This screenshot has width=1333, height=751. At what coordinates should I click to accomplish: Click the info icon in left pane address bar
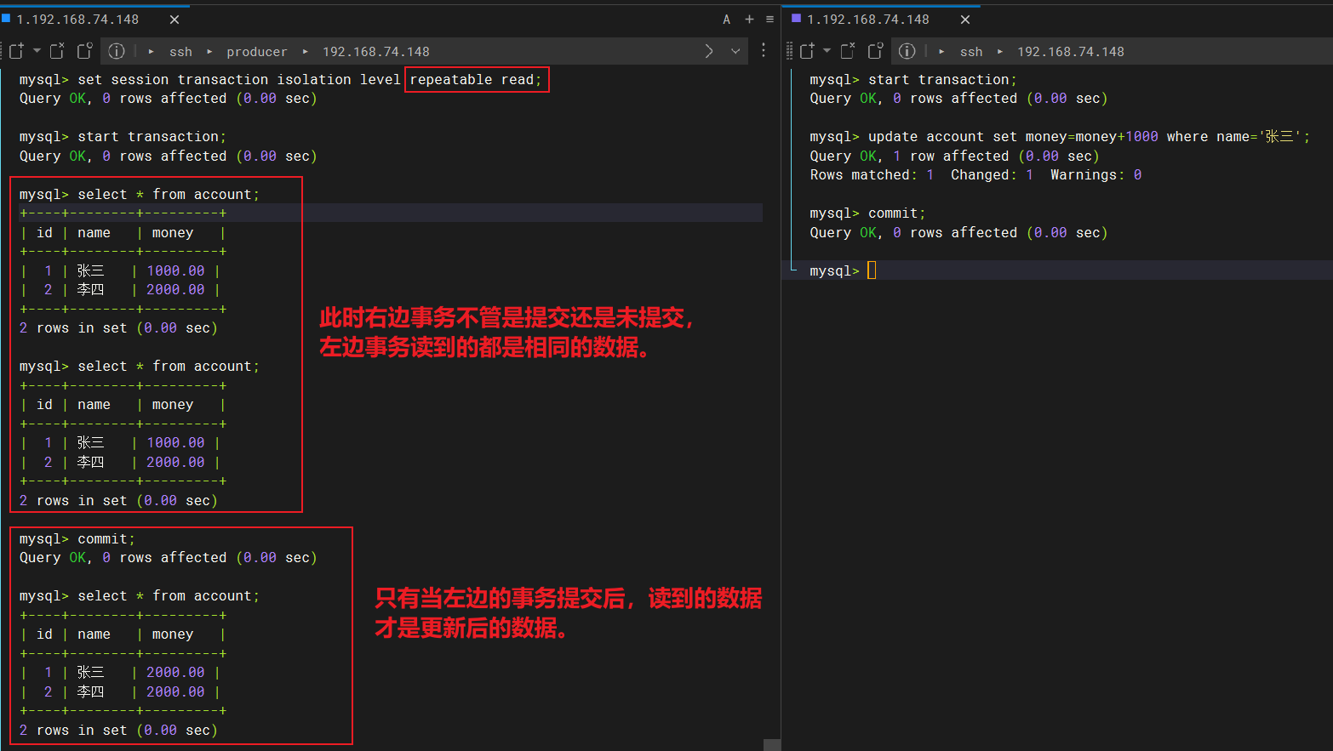(117, 51)
